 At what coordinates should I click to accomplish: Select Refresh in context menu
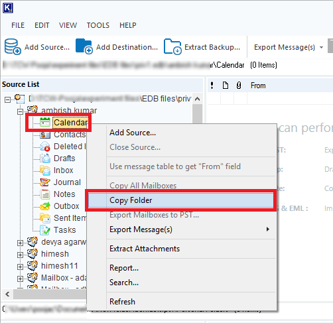[180, 302]
